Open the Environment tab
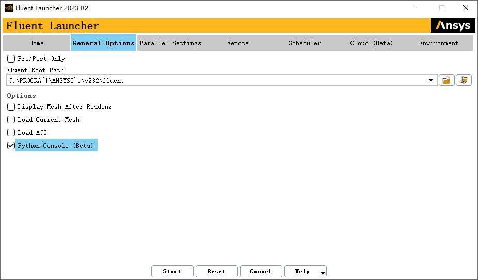478x280 pixels. (x=439, y=43)
